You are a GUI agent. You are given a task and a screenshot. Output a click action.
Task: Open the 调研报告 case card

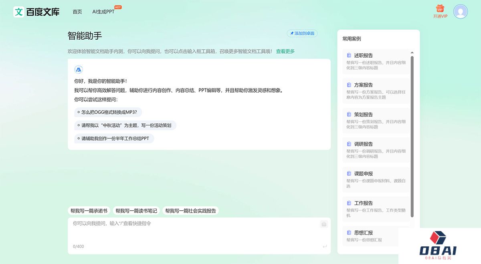pos(376,150)
